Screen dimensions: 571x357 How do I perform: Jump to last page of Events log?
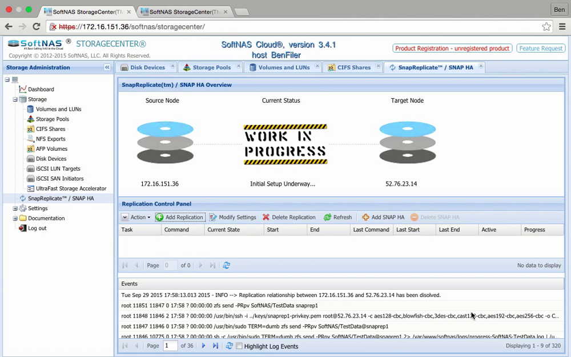[215, 346]
